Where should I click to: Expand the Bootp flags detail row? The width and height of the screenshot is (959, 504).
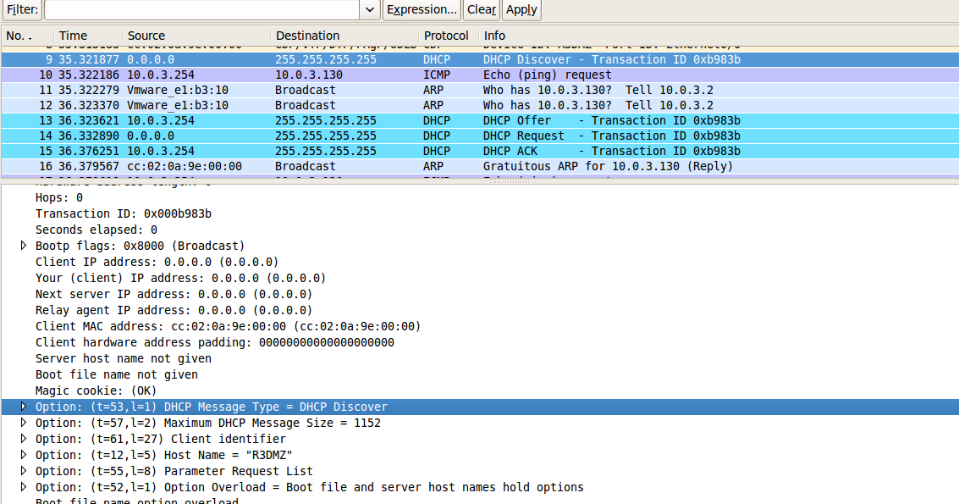23,246
